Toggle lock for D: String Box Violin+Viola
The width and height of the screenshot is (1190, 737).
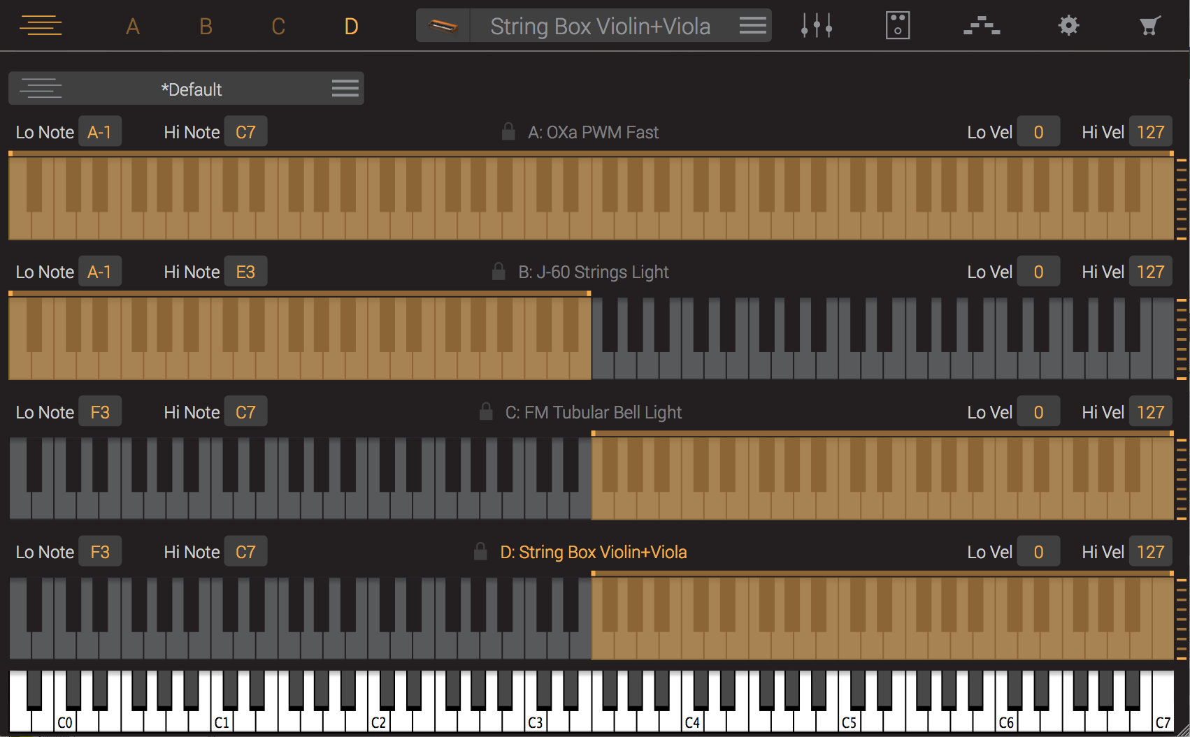[x=480, y=551]
